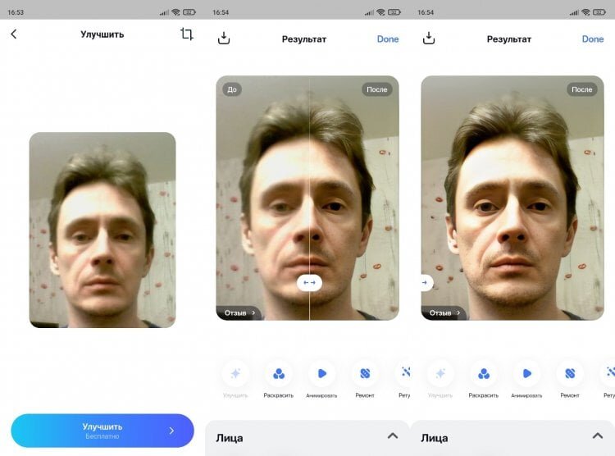Expand the Лица panel on the full После screen

tap(598, 436)
